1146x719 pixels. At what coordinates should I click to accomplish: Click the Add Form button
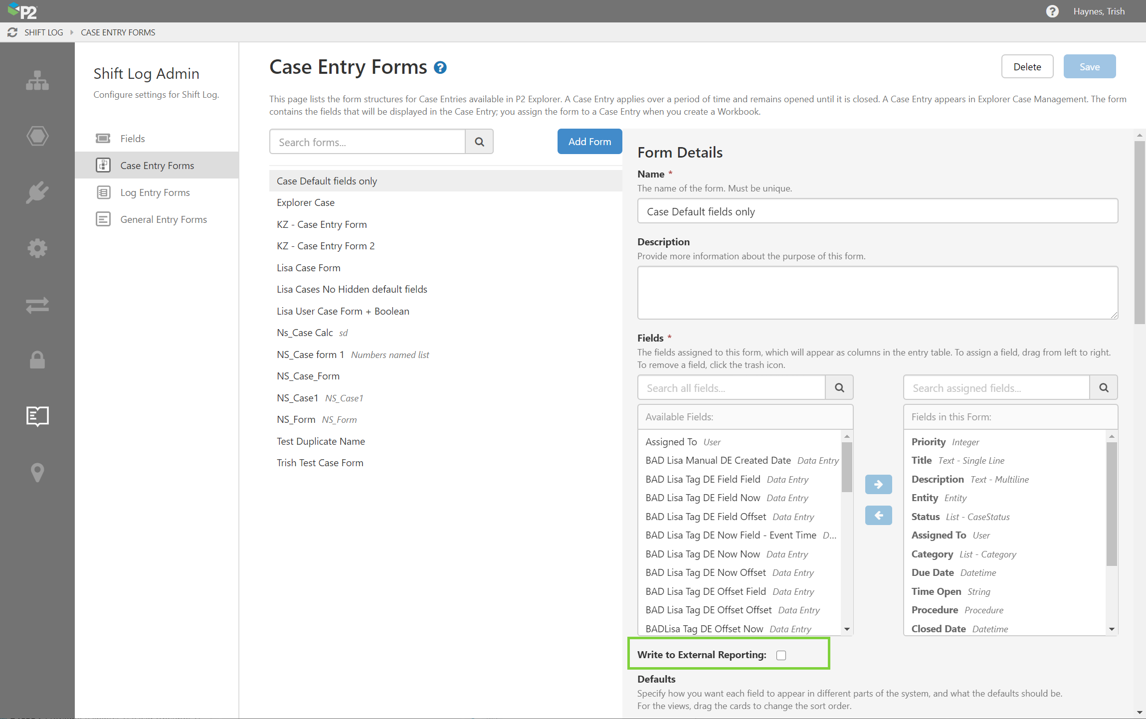[x=589, y=142]
